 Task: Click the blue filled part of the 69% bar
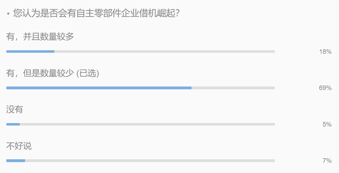pyautogui.click(x=99, y=88)
